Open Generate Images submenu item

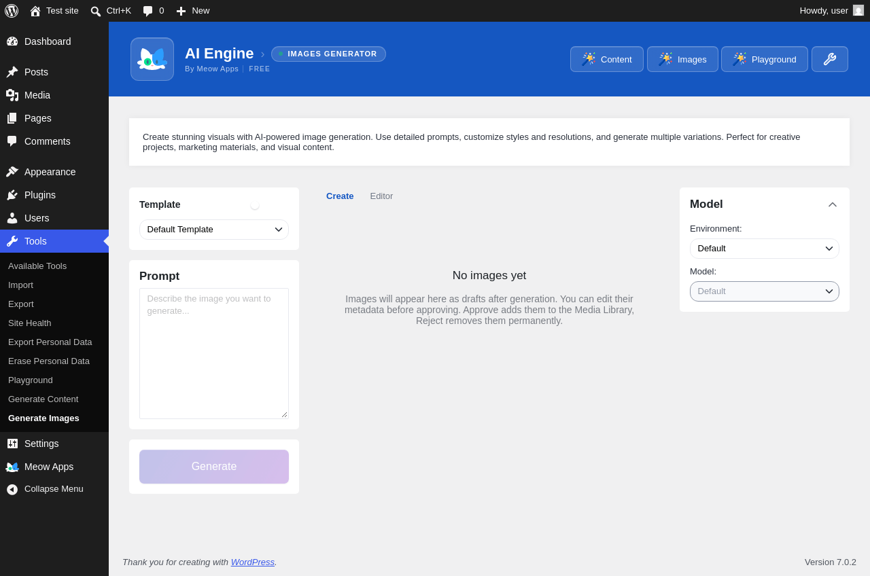click(x=44, y=418)
